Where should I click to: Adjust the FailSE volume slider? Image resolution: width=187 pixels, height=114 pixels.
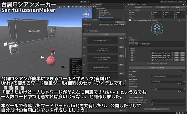(x=165, y=91)
